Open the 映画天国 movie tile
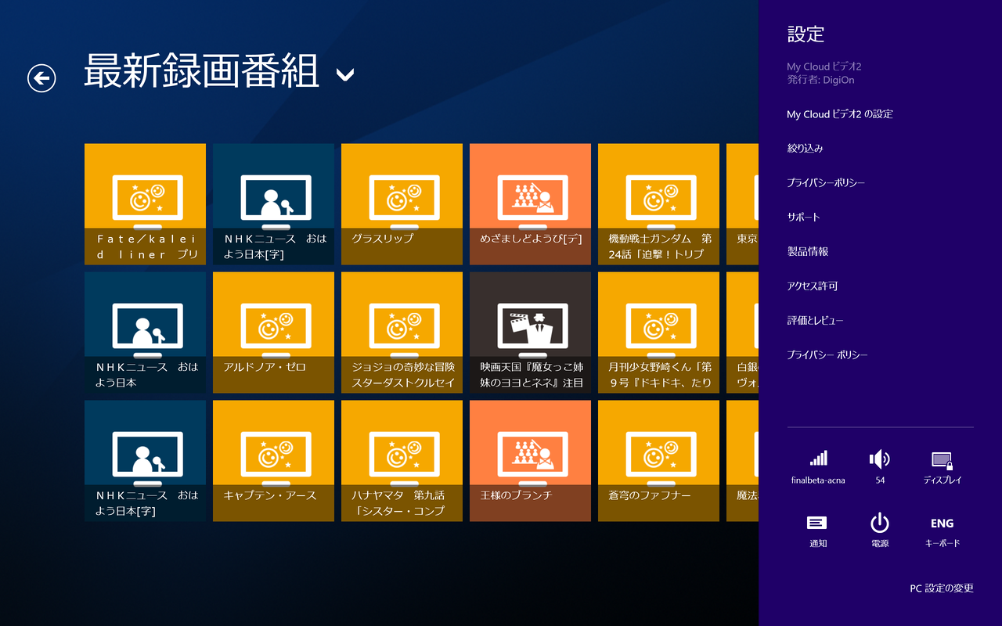The width and height of the screenshot is (1002, 626). [530, 332]
